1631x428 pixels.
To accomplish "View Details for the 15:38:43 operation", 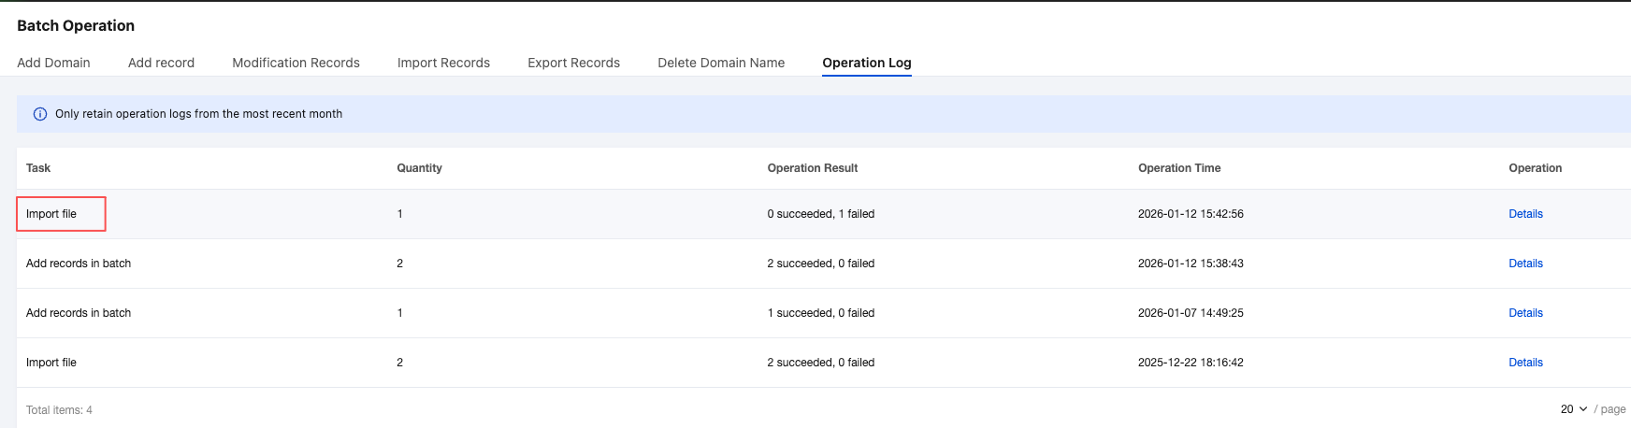I will coord(1525,264).
